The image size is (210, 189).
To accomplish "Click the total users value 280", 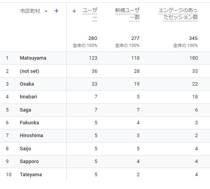I will tap(93, 38).
